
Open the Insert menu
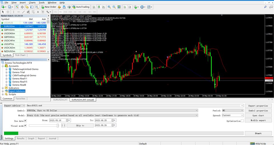(x=23, y=3)
